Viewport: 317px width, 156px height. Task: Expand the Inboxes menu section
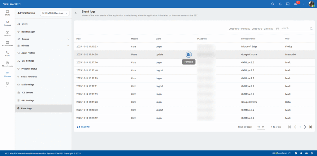click(68, 46)
